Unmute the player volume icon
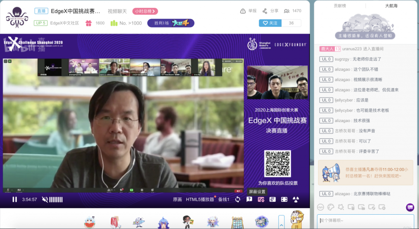Image resolution: width=419 pixels, height=229 pixels. tap(45, 200)
